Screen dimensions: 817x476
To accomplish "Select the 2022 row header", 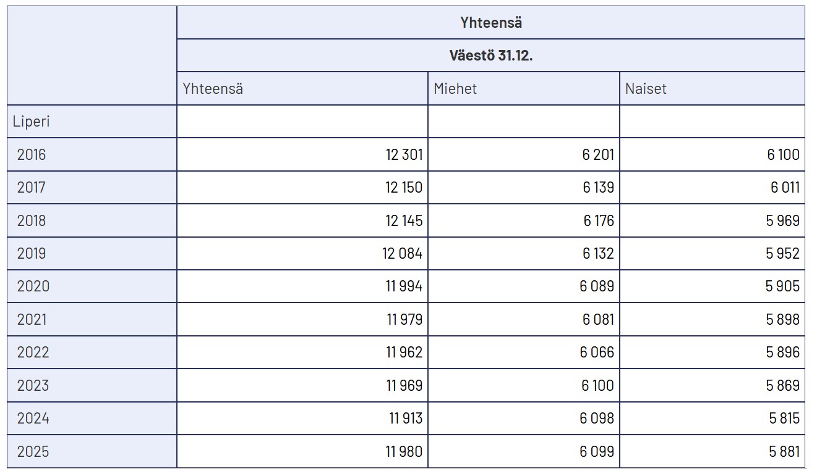I will [x=33, y=352].
